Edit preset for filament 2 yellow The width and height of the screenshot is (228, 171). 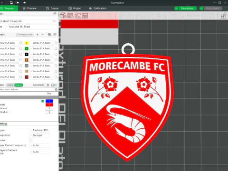[56, 43]
